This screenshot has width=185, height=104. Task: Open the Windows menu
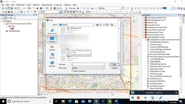coord(67,5)
